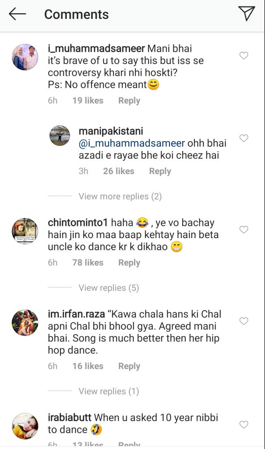Open manipakistani's avatar

60,135
